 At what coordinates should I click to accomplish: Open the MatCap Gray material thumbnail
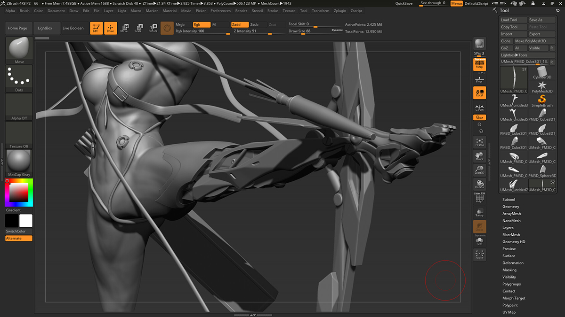(x=19, y=162)
